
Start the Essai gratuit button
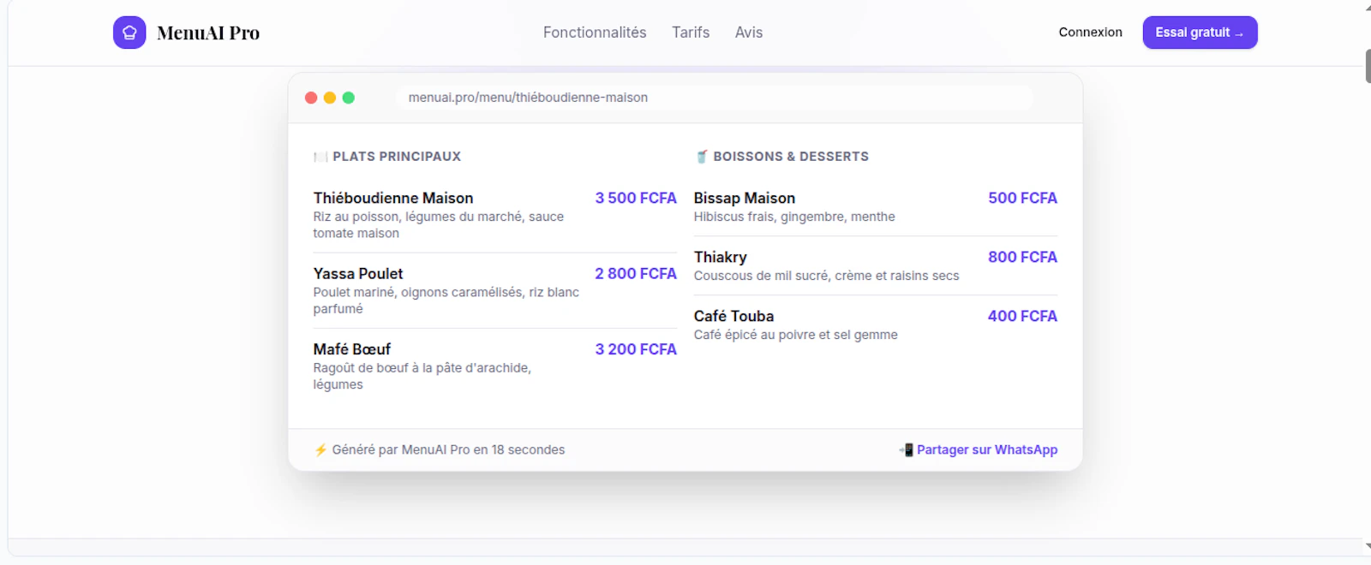(x=1200, y=33)
